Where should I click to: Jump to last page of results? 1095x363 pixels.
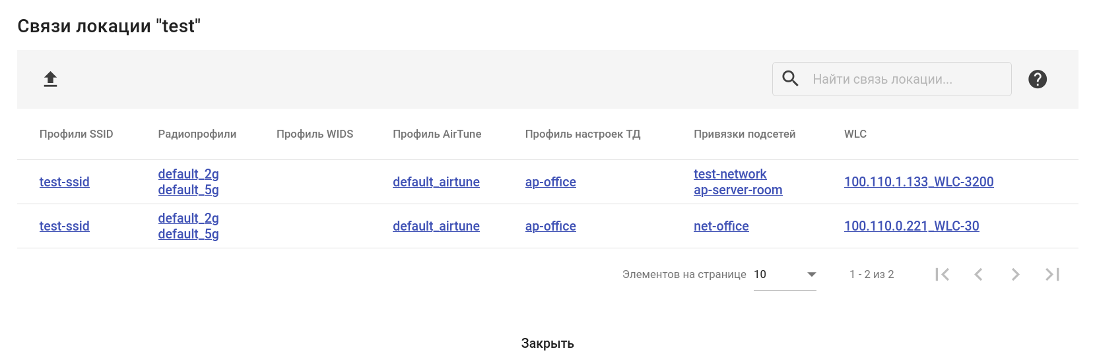point(1052,274)
